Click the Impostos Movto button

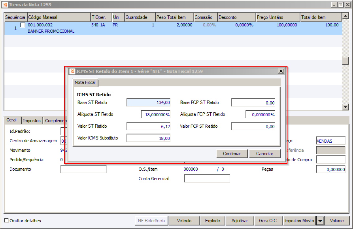point(299,221)
